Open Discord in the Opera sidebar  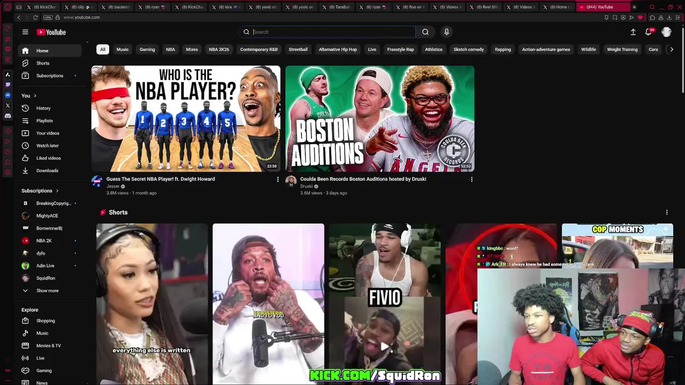7,116
